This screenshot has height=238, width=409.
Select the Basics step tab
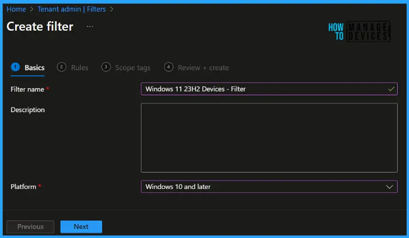27,67
